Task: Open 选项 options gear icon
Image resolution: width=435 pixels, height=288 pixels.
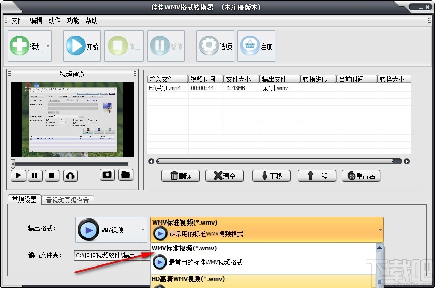Action: pos(209,46)
